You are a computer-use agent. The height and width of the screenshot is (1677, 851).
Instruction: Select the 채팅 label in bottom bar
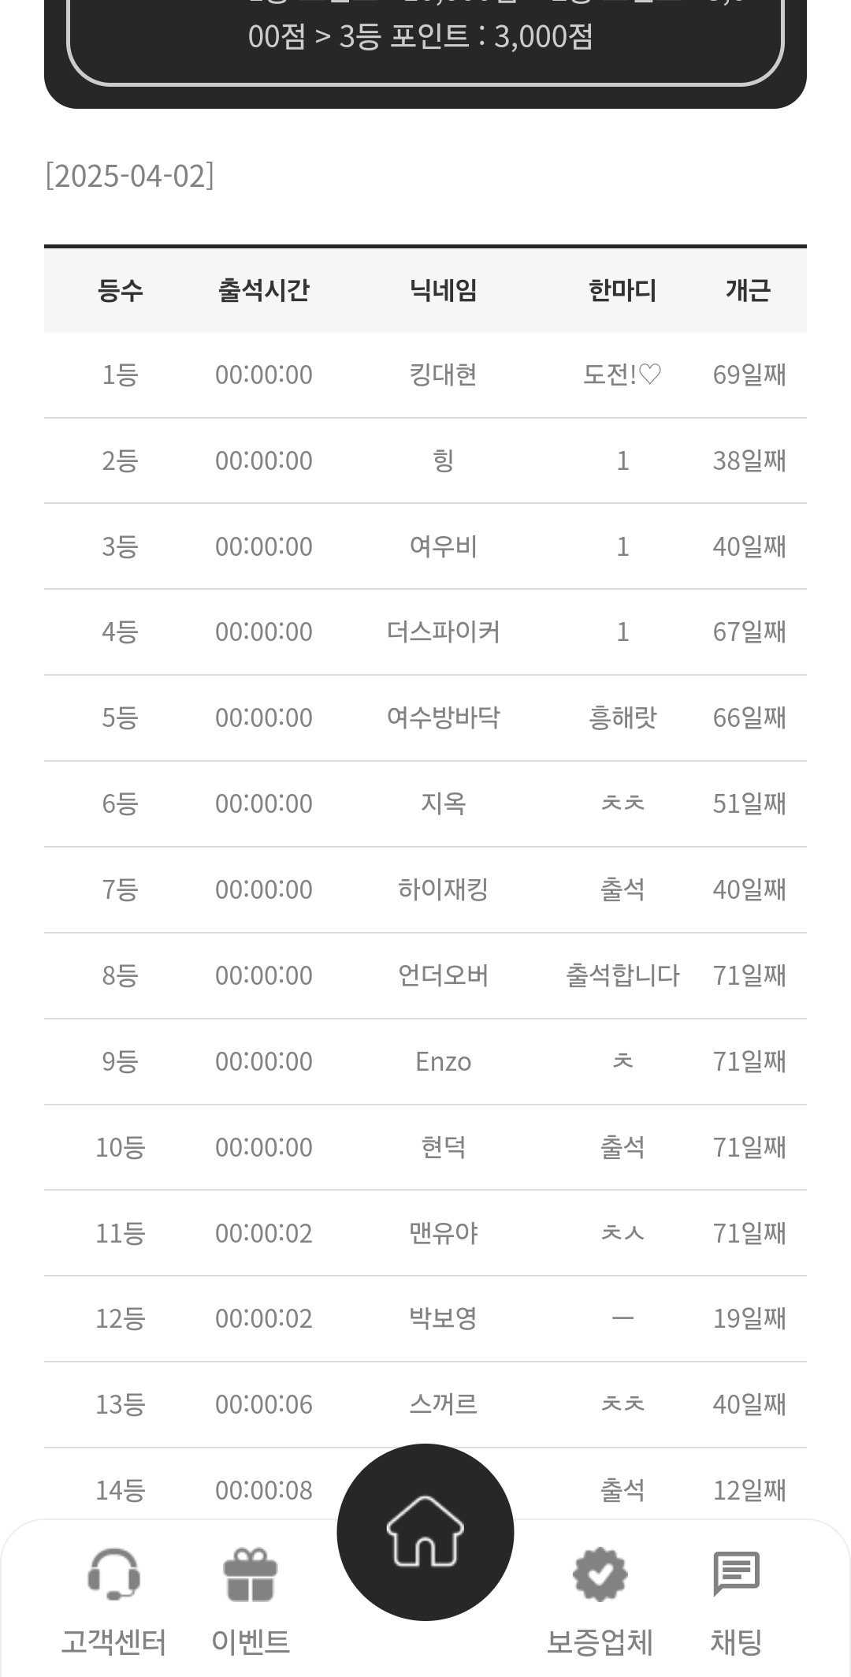point(736,1642)
